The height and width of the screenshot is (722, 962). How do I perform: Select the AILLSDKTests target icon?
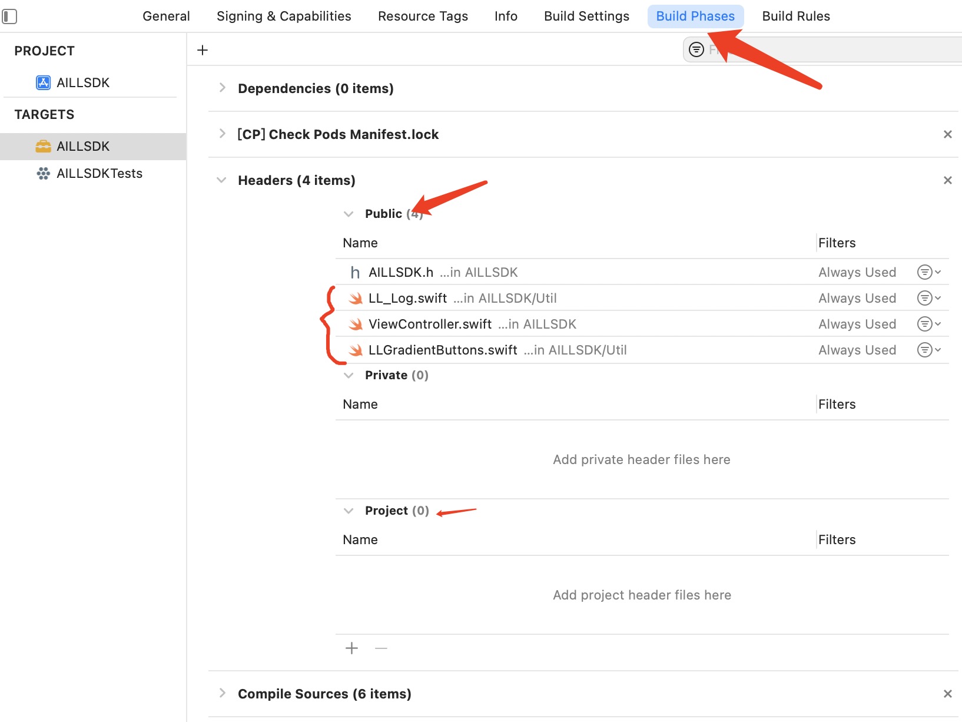44,173
